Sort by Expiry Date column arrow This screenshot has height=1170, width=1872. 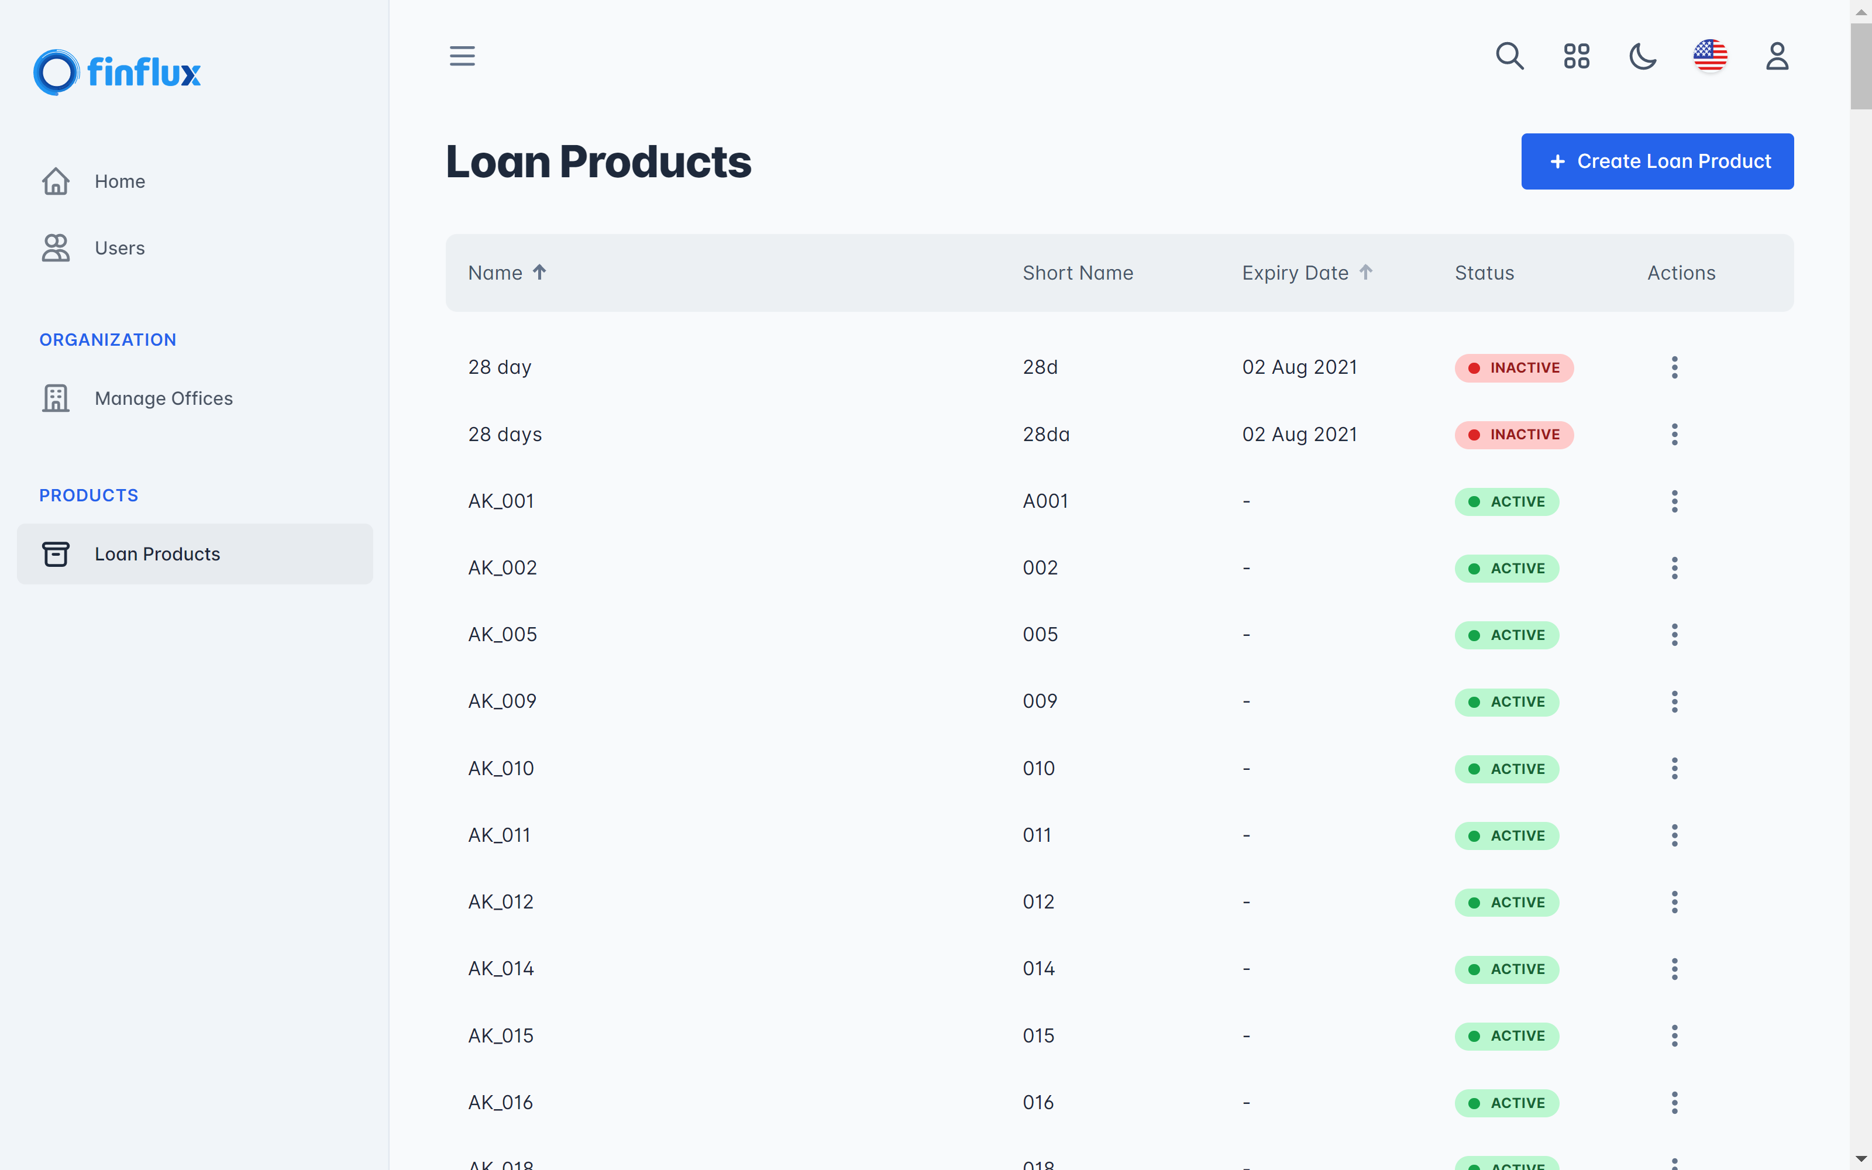[x=1366, y=271]
